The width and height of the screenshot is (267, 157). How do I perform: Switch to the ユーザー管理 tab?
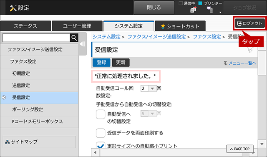77,26
